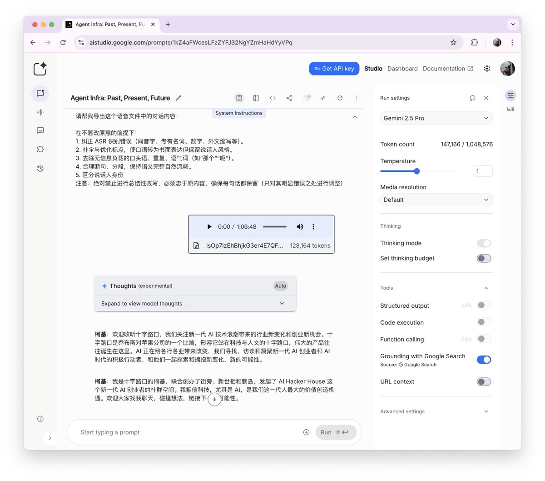Click the prompt gallery icon below tune icon
This screenshot has height=481, width=545.
coord(510,109)
